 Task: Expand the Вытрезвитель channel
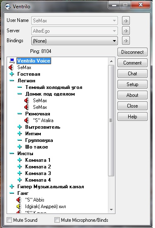click(x=19, y=127)
